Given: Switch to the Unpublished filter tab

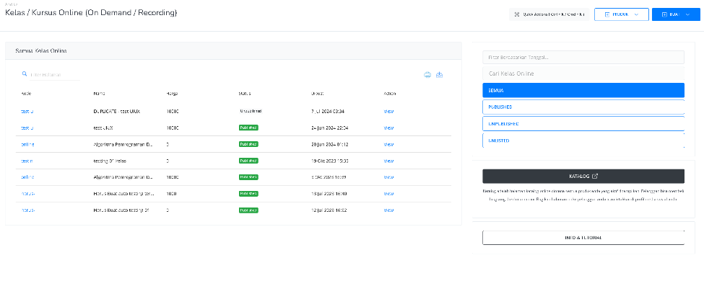Looking at the screenshot, I should 583,123.
